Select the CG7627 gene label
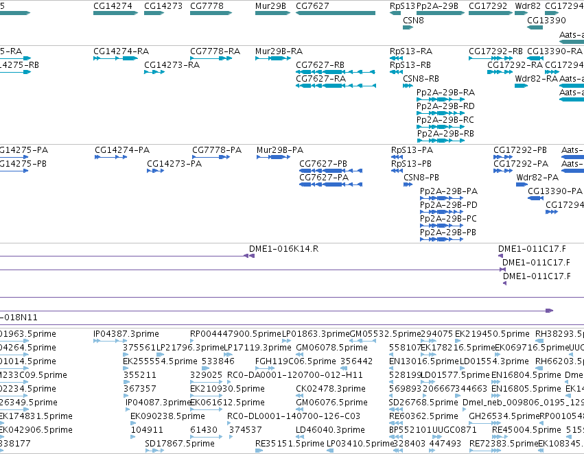This screenshot has width=584, height=454. pyautogui.click(x=312, y=6)
